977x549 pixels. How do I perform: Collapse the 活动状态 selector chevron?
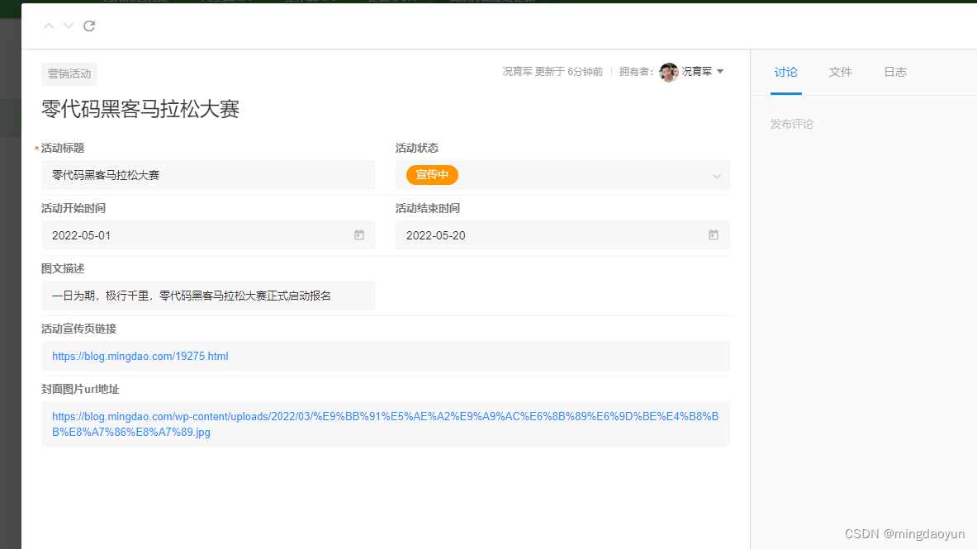pyautogui.click(x=716, y=175)
